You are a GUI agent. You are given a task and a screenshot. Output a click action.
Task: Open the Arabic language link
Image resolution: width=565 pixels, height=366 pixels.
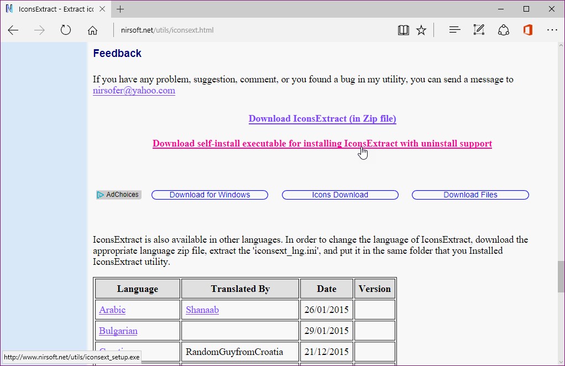tap(112, 310)
